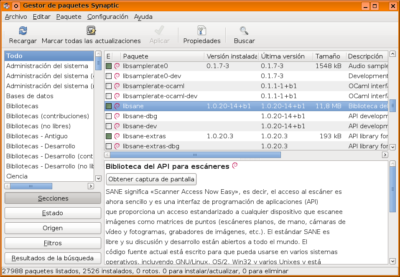This screenshot has width=400, height=277.
Task: Toggle status checkbox for libsane-dbg
Action: [109, 116]
